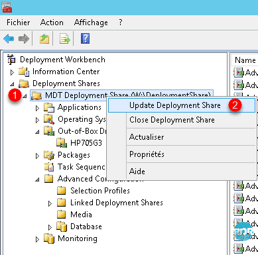
Task: Collapse the Deployment Shares node
Action: [x=12, y=84]
